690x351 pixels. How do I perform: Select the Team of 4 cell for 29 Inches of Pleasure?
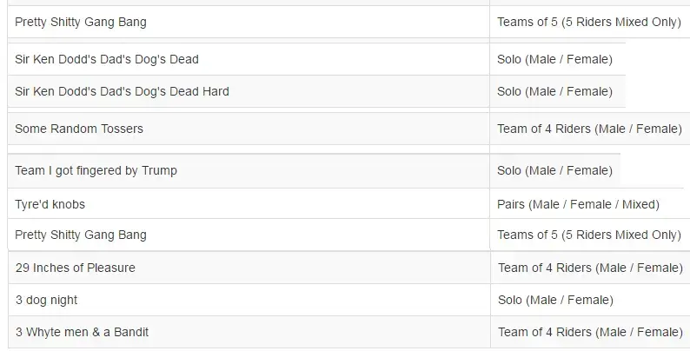[x=591, y=268]
